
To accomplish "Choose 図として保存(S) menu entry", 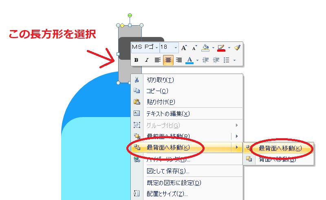I will pos(187,171).
